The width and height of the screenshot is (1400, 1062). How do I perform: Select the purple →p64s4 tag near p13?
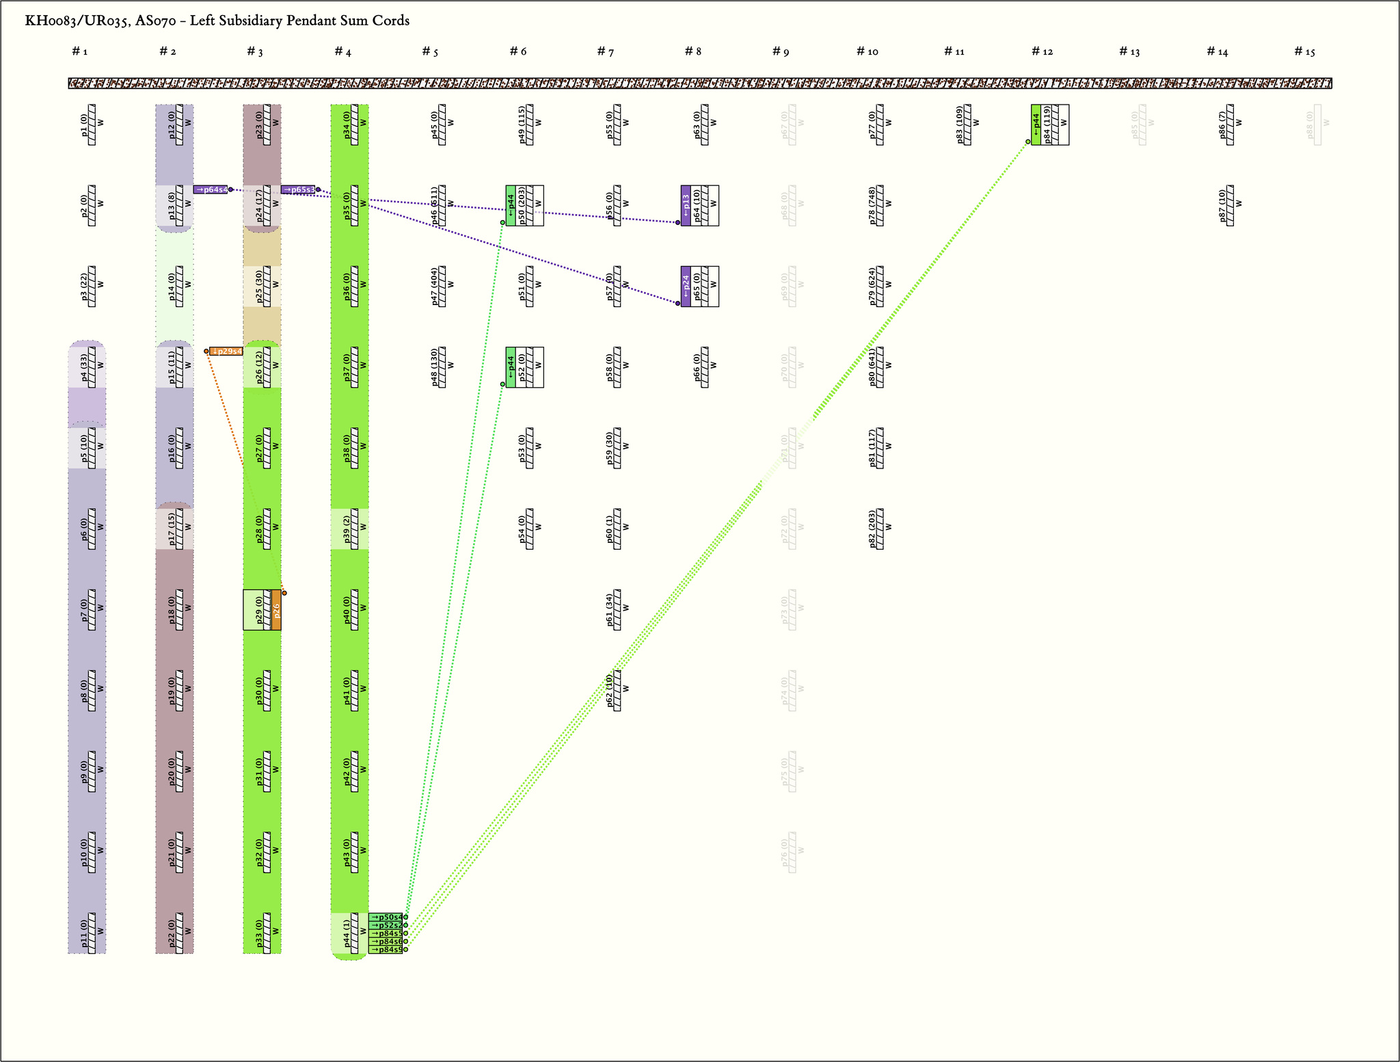(x=211, y=189)
